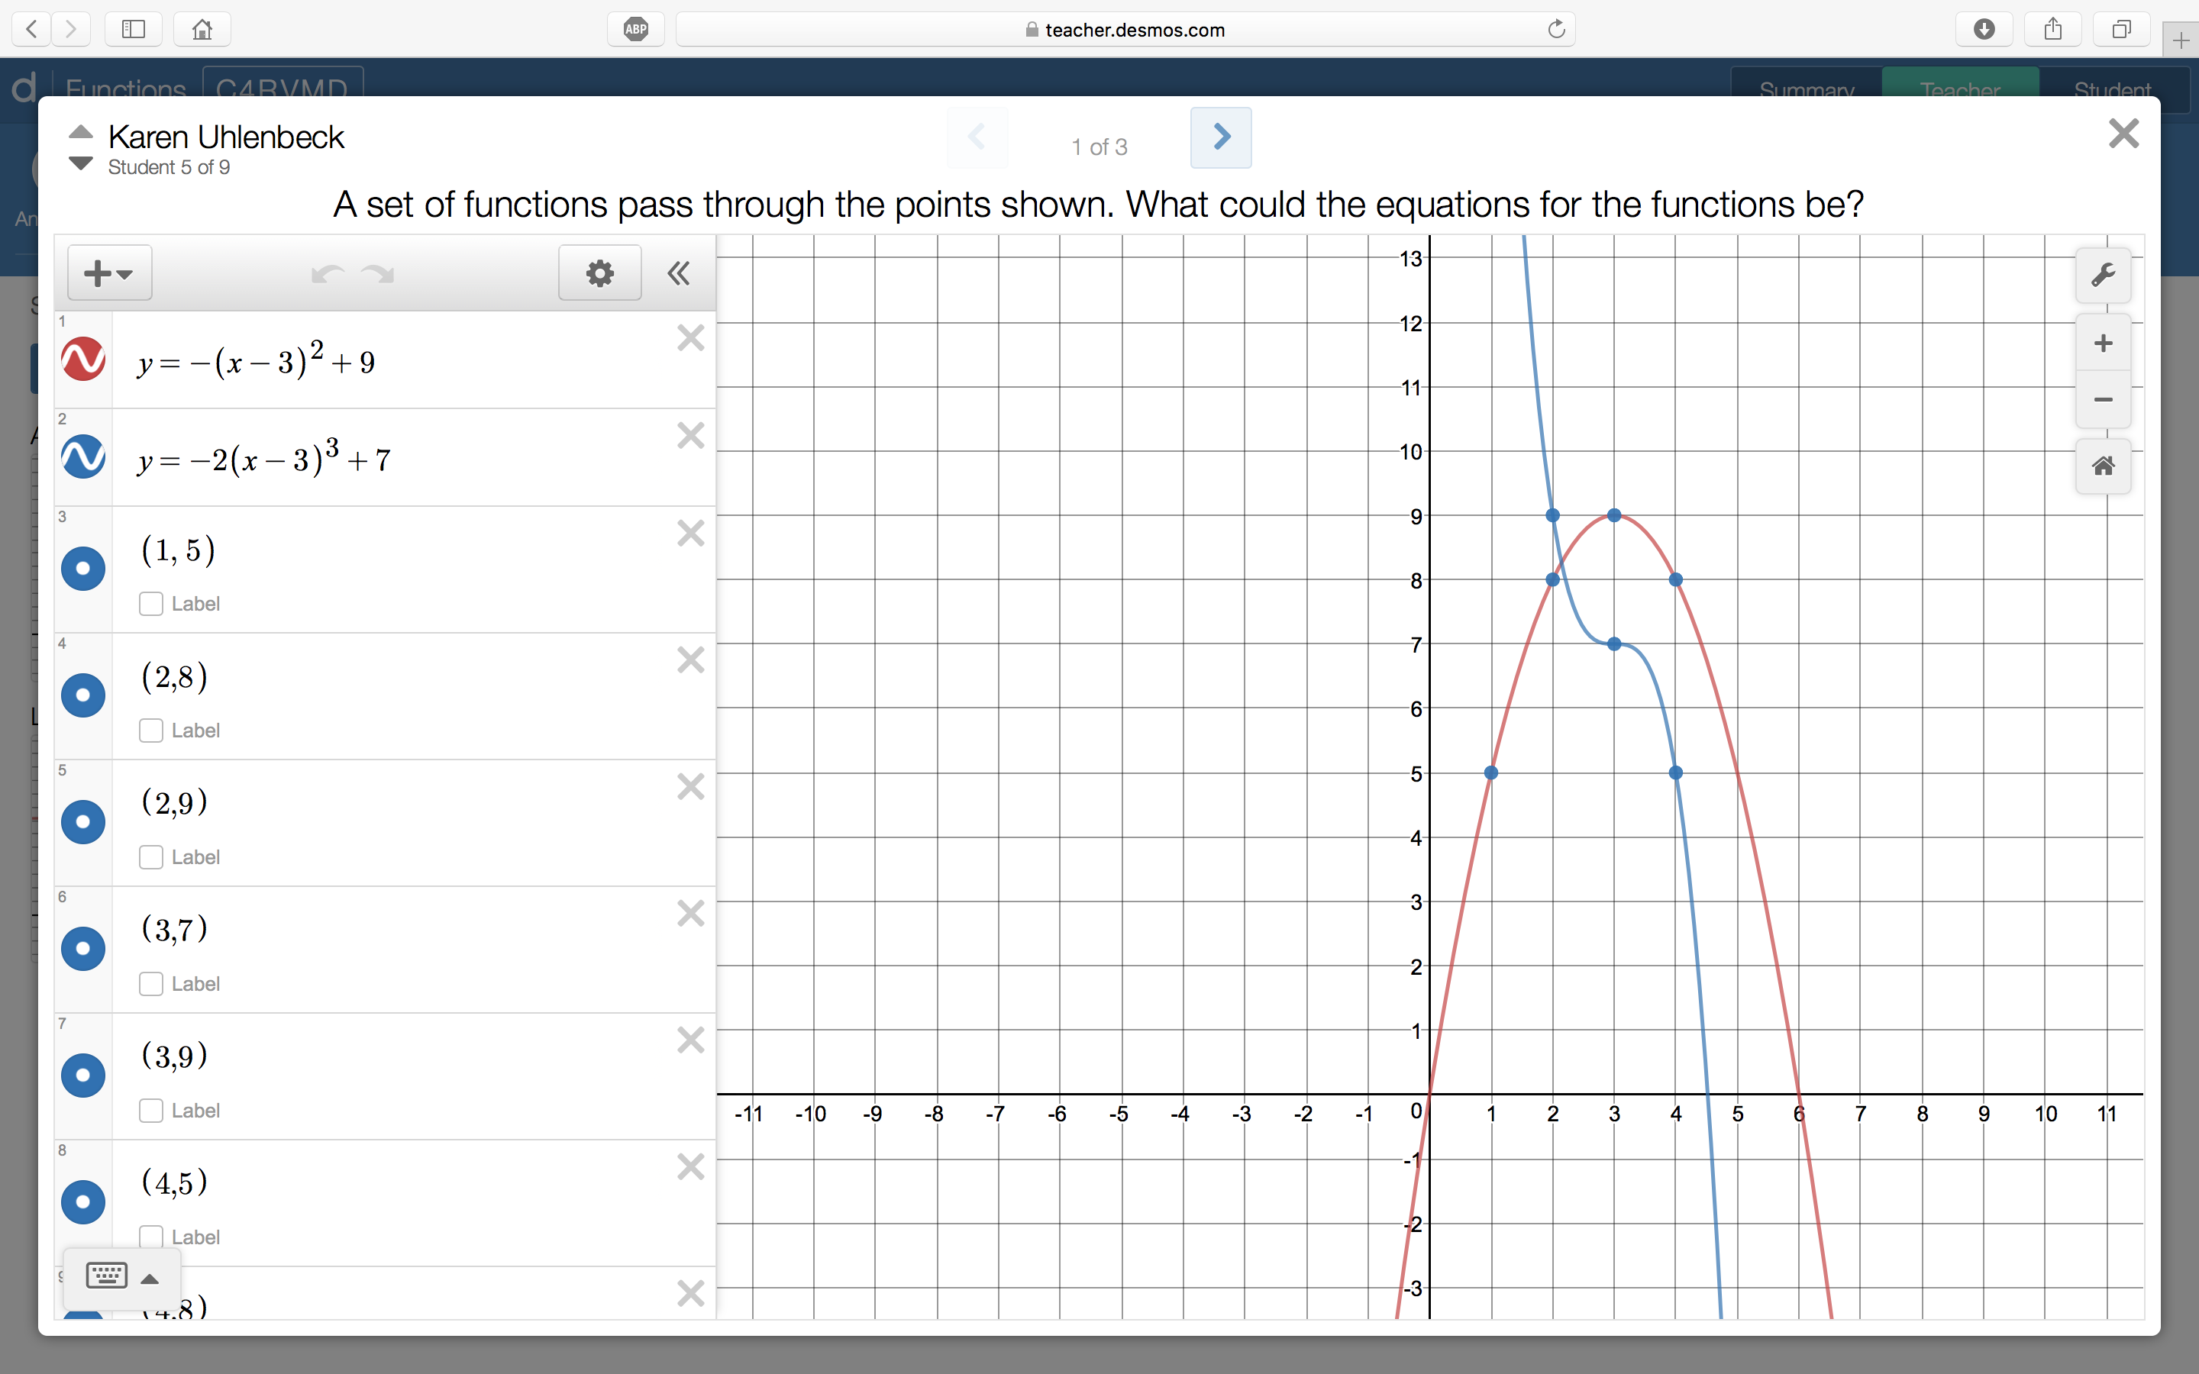This screenshot has width=2199, height=1374.
Task: Go to previous student arrow
Action: click(81, 132)
